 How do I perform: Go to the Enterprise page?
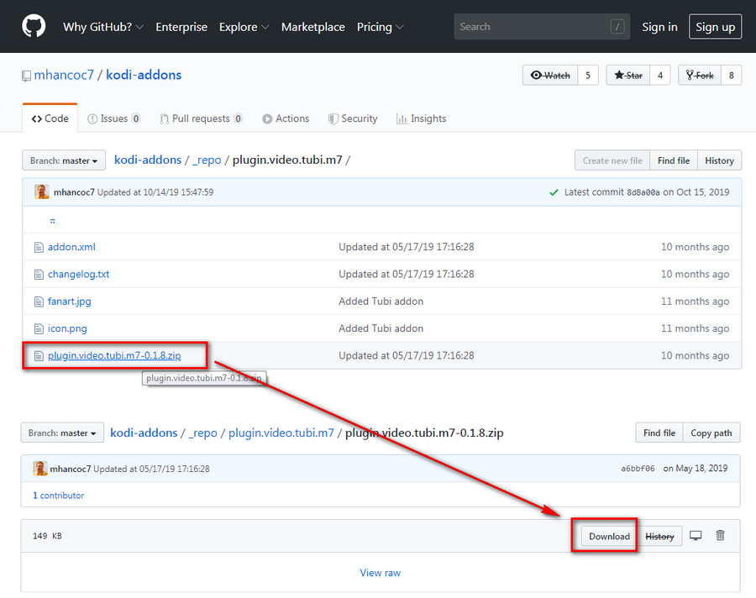[x=181, y=27]
